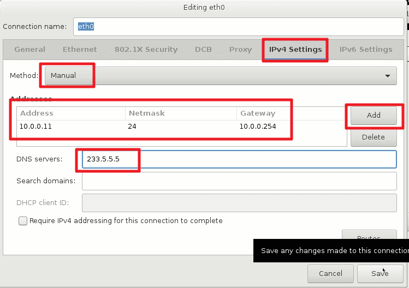Select the Proxy tab
The image size is (409, 288).
tap(240, 49)
